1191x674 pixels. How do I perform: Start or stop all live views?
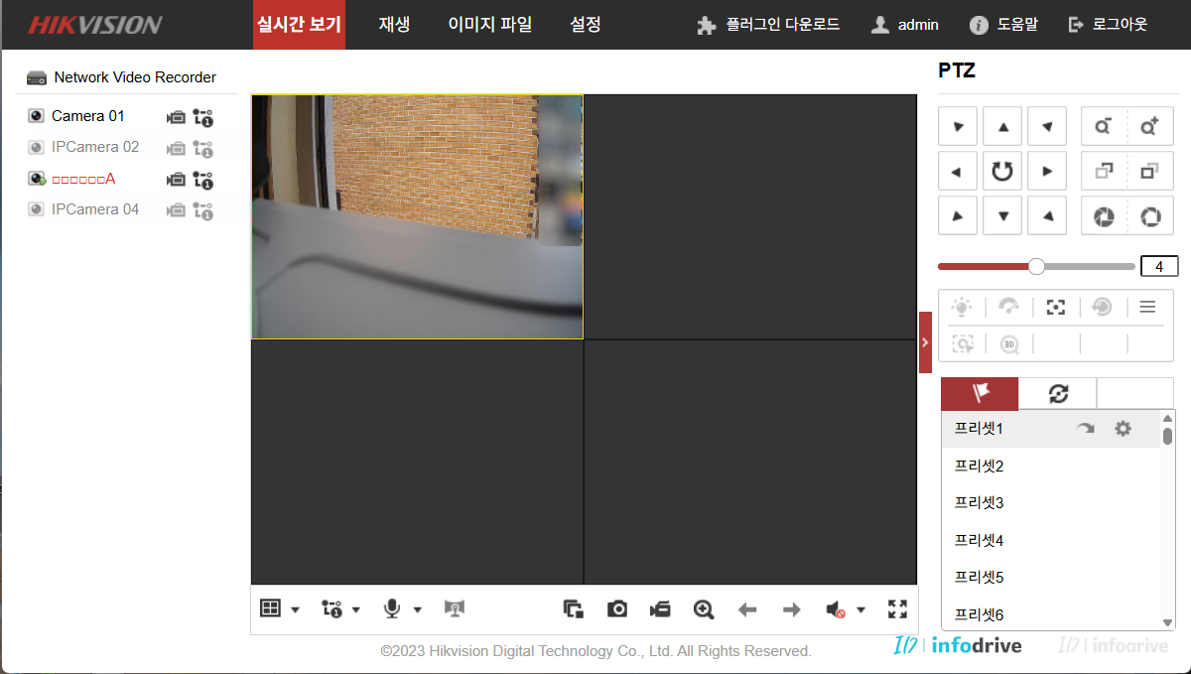573,609
